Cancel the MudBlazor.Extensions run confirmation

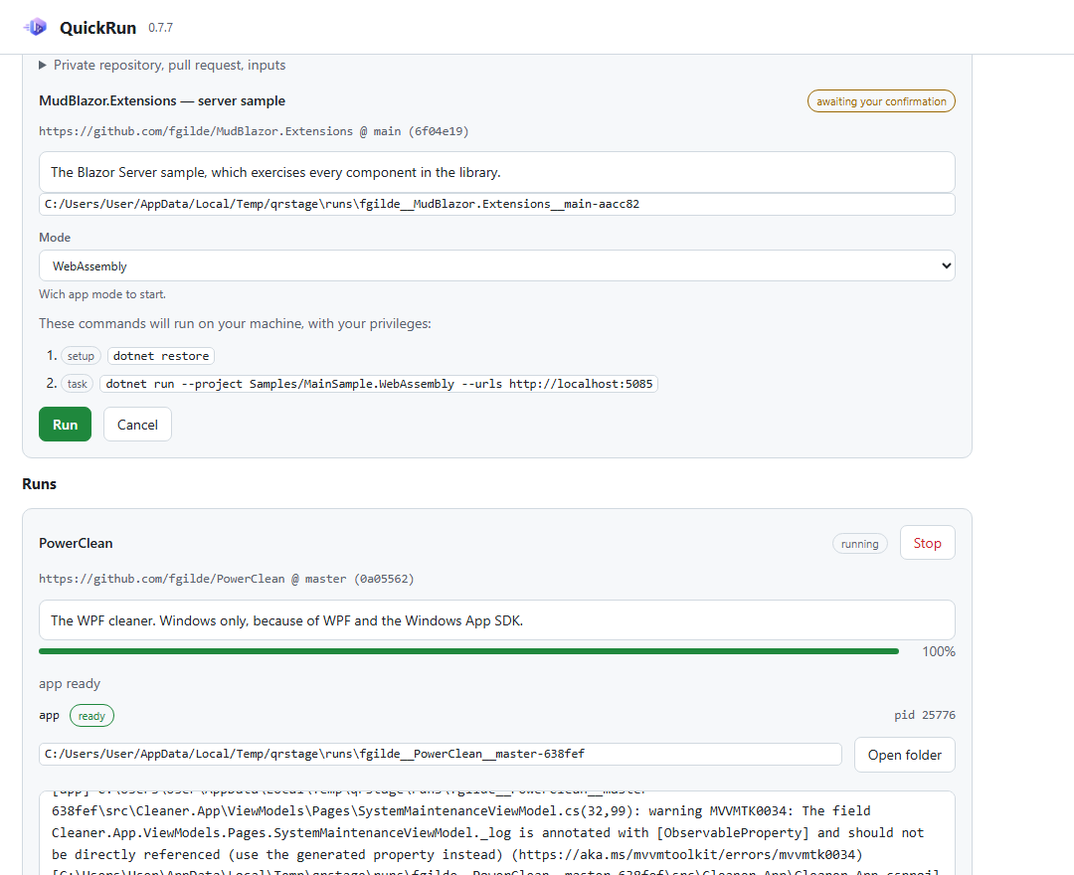coord(137,425)
